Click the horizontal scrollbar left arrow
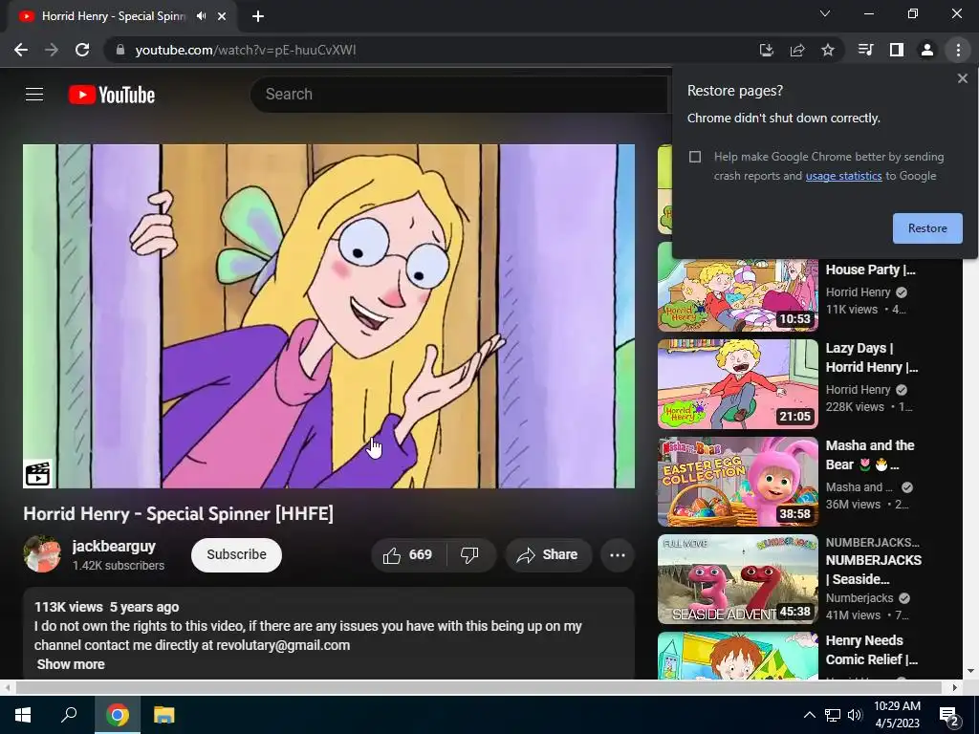This screenshot has width=979, height=734. tap(7, 687)
